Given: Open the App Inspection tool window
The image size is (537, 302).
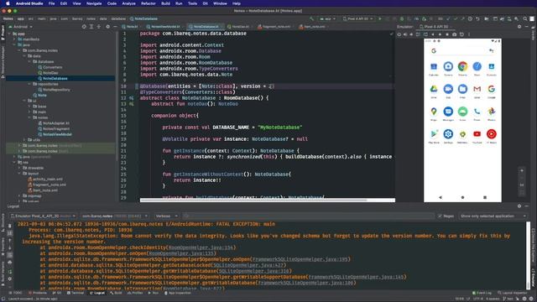Looking at the screenshot, I should coord(178,293).
